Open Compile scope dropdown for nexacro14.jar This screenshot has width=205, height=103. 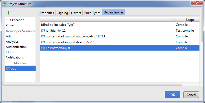coord(187,48)
